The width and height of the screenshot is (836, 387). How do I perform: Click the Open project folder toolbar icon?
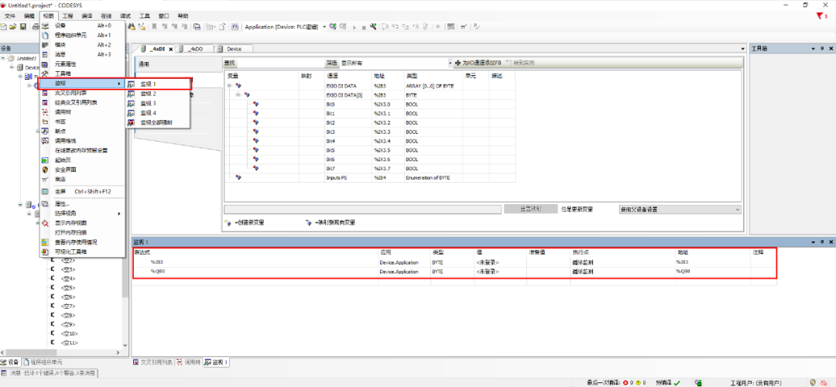[x=13, y=27]
